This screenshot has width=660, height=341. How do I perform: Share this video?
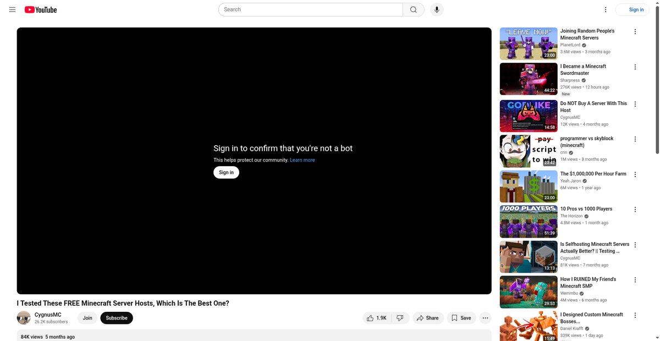[427, 318]
